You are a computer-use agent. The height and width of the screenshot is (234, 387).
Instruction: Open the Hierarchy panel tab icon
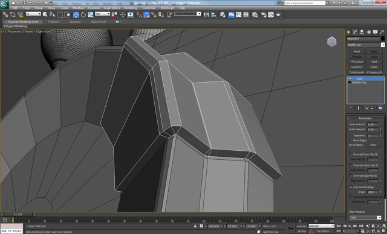[x=362, y=32]
